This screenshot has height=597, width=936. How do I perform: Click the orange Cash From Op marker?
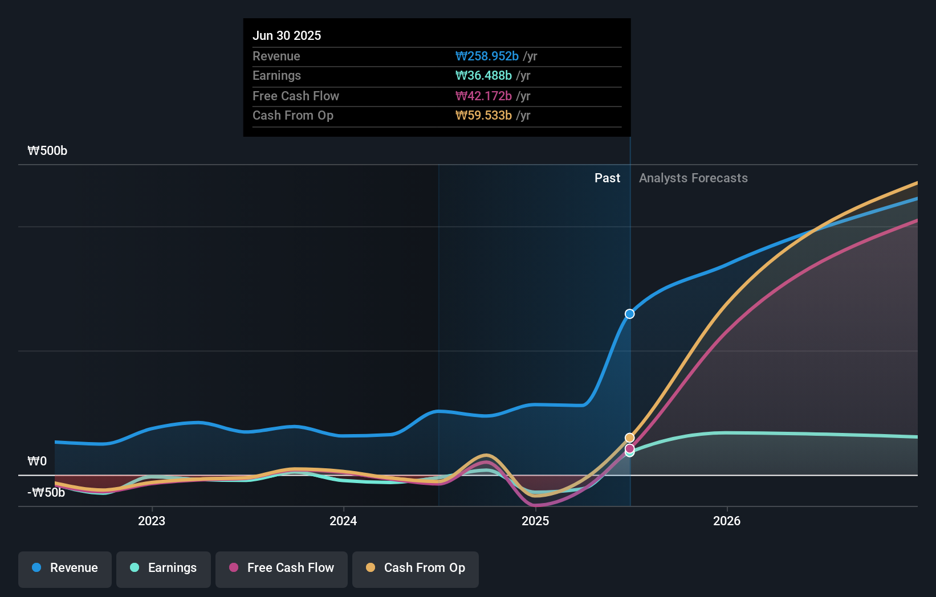coord(629,437)
